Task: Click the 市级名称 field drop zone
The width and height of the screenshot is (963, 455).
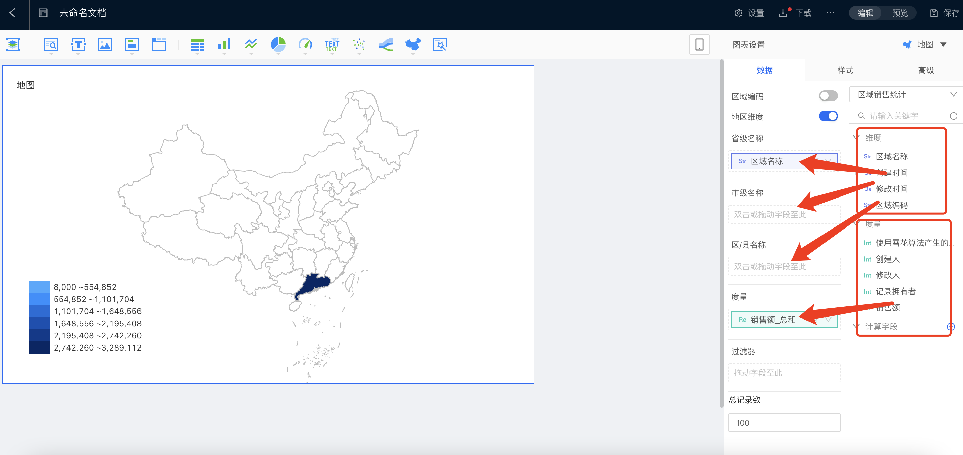Action: 784,214
